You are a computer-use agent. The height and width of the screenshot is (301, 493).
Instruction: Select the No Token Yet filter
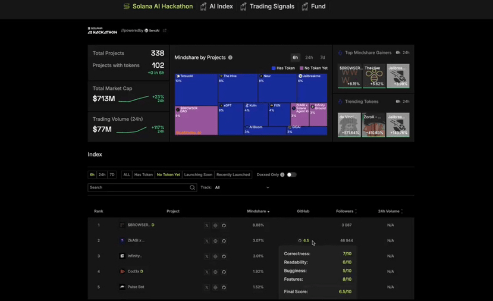tap(168, 175)
